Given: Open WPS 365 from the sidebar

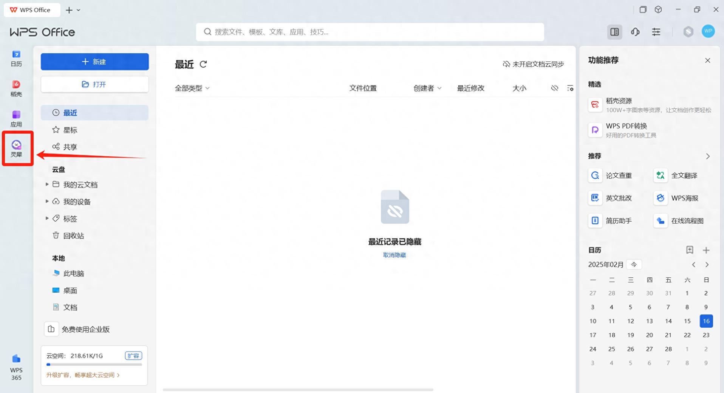Looking at the screenshot, I should coord(16,368).
